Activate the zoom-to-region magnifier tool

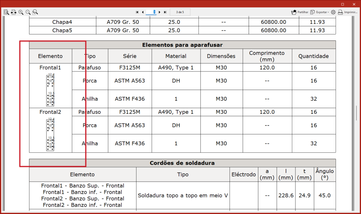click(35, 12)
